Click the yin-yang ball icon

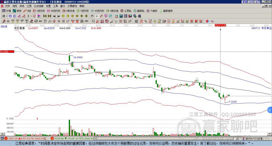[207, 21]
